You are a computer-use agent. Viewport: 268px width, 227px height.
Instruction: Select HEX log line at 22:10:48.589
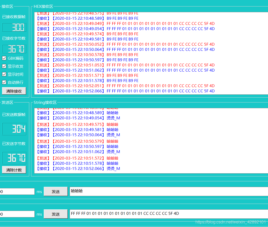[x=88, y=18]
